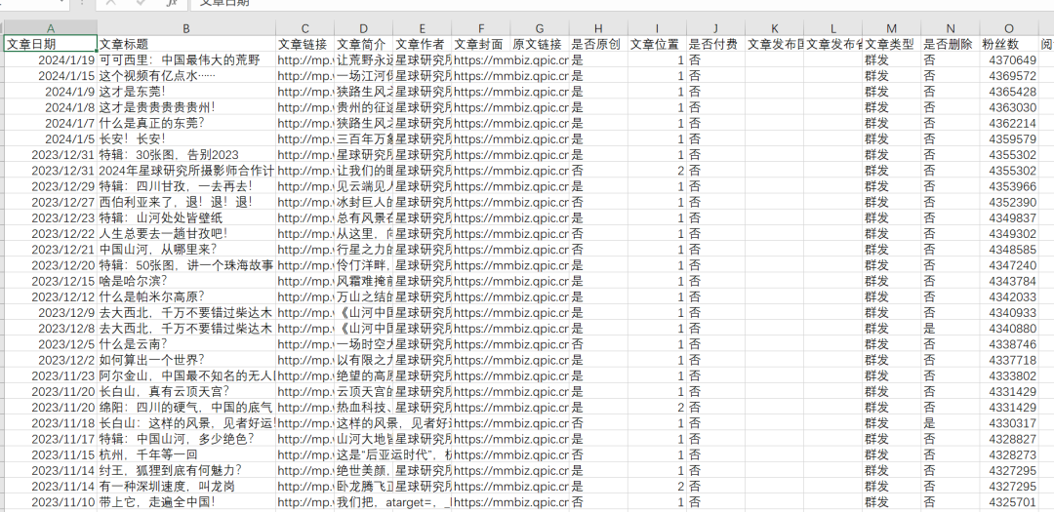The image size is (1054, 512).
Task: Select column O header
Action: tap(1010, 28)
